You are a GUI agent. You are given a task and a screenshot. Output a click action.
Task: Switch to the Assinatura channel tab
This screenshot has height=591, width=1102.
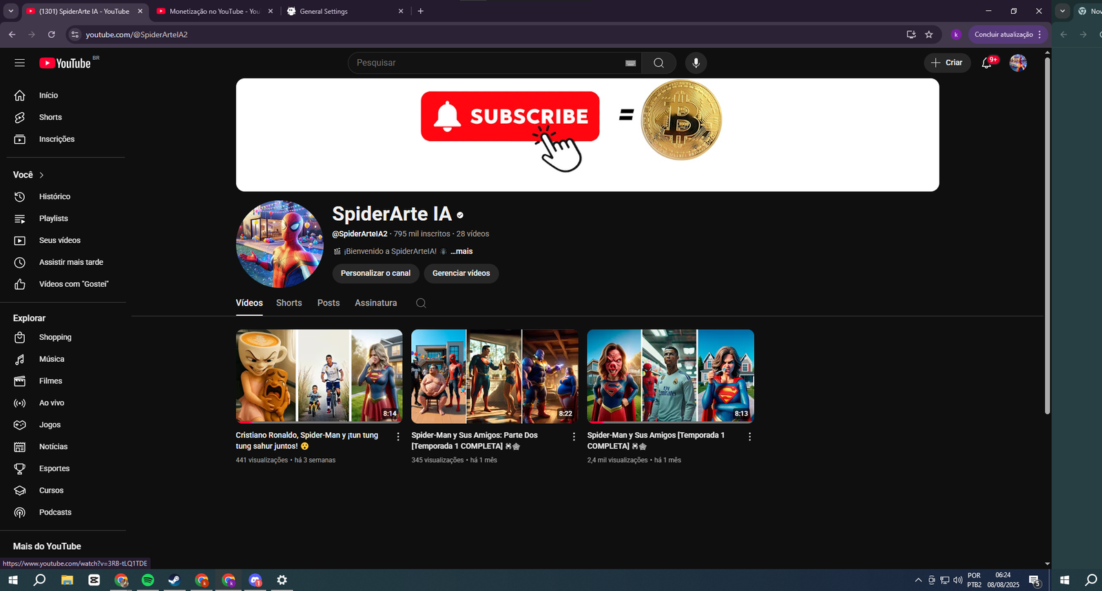[x=376, y=303]
